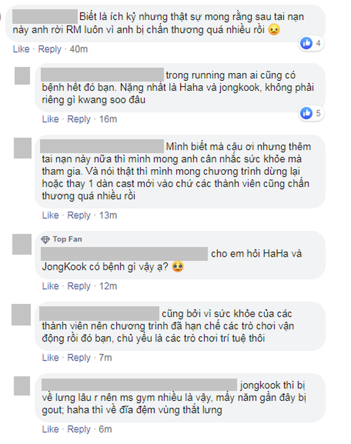Click the like reaction icon showing 4
The image size is (351, 444).
(x=306, y=43)
